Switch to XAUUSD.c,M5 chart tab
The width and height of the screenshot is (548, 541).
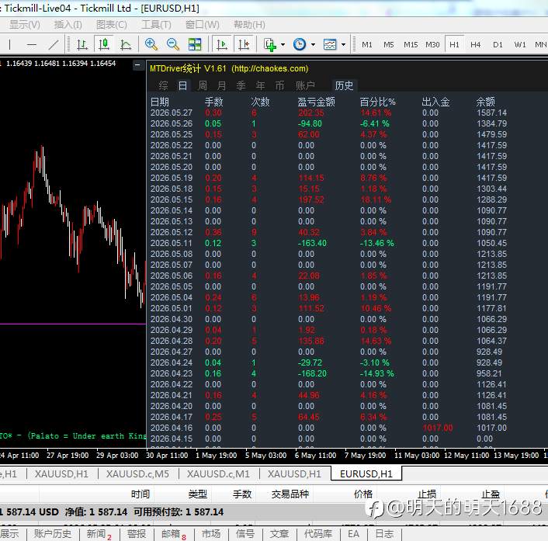(137, 474)
